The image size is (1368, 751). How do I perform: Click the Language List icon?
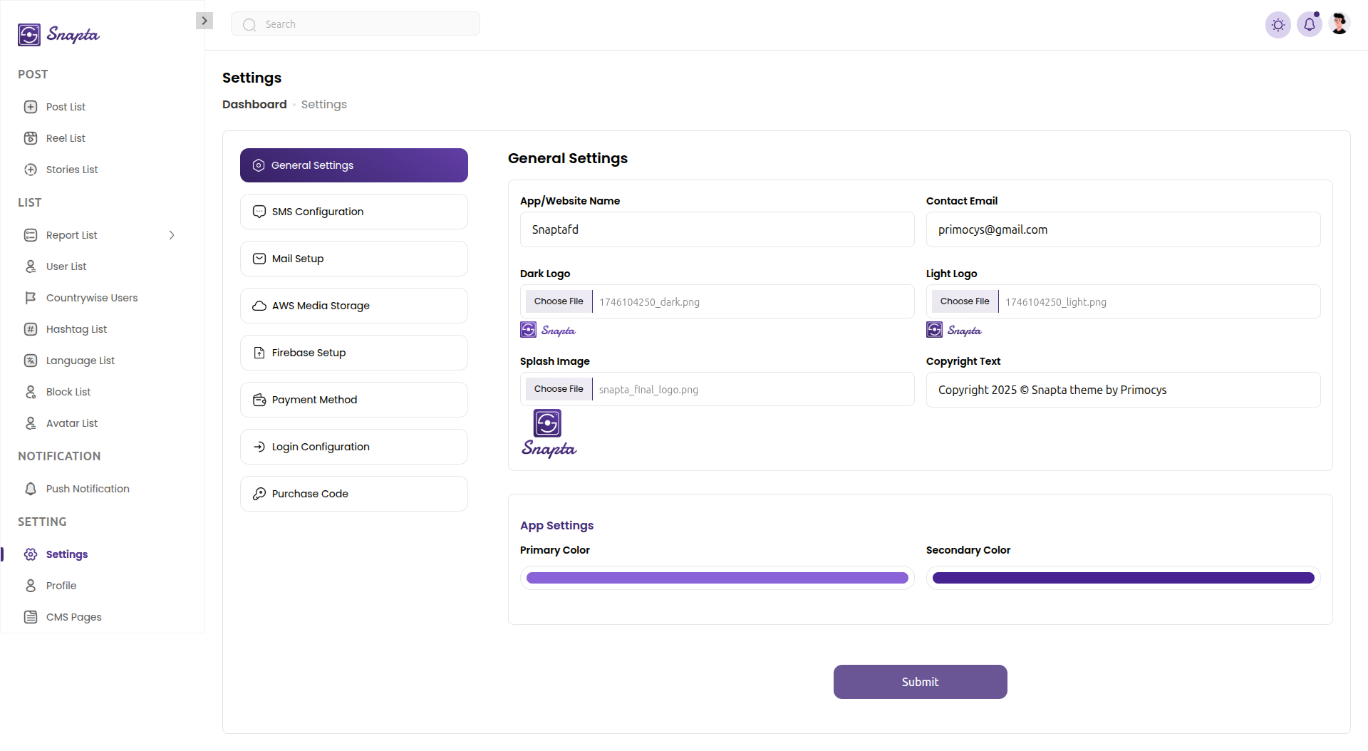point(31,361)
